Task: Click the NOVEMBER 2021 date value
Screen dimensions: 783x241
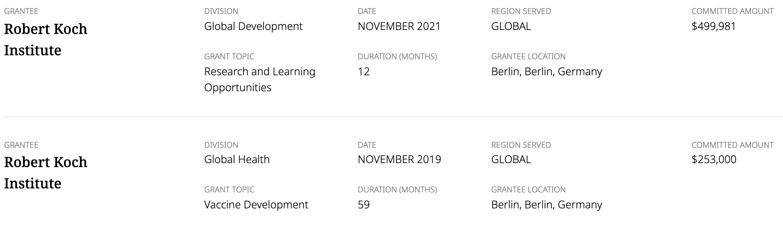Action: [x=399, y=26]
